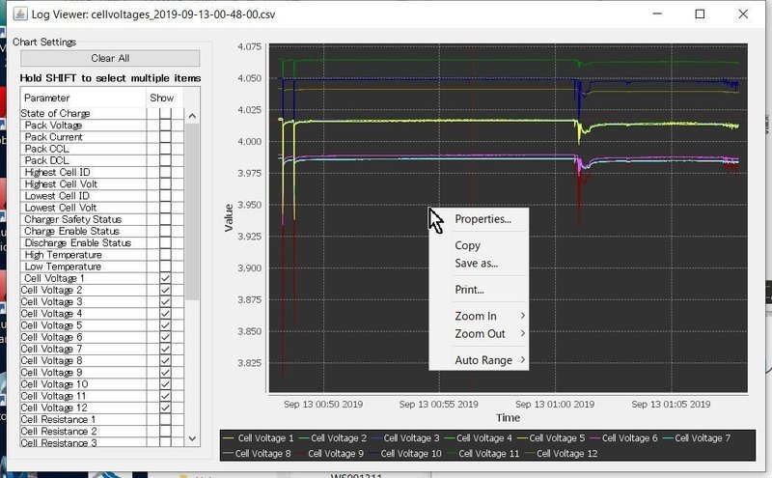Click the Cell Voltage 1 legend entry
772x478 pixels.
click(259, 437)
